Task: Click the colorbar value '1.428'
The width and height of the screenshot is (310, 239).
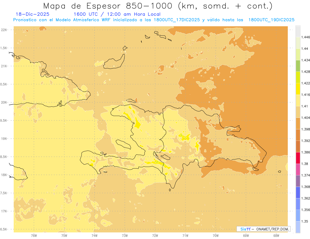Action: click(x=305, y=72)
